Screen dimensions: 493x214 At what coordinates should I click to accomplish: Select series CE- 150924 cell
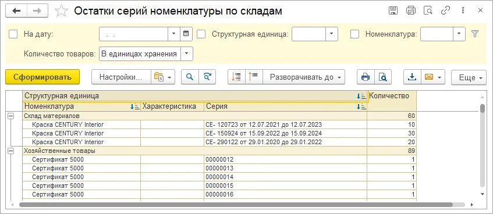coord(285,133)
